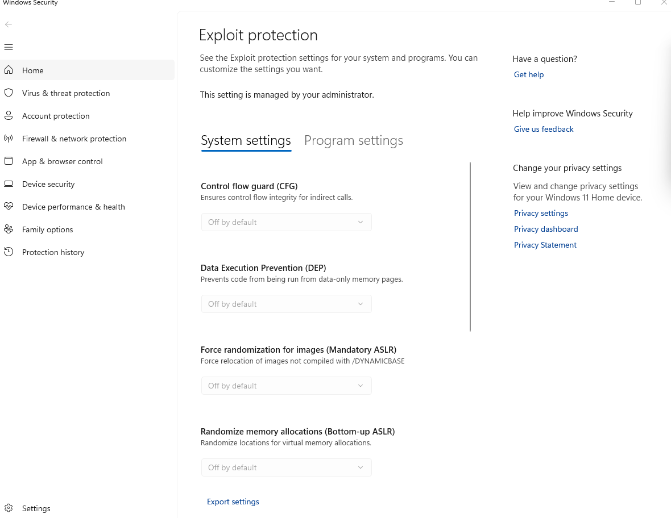
Task: Click the Firewall & network protection antenna icon
Action: [x=9, y=139]
